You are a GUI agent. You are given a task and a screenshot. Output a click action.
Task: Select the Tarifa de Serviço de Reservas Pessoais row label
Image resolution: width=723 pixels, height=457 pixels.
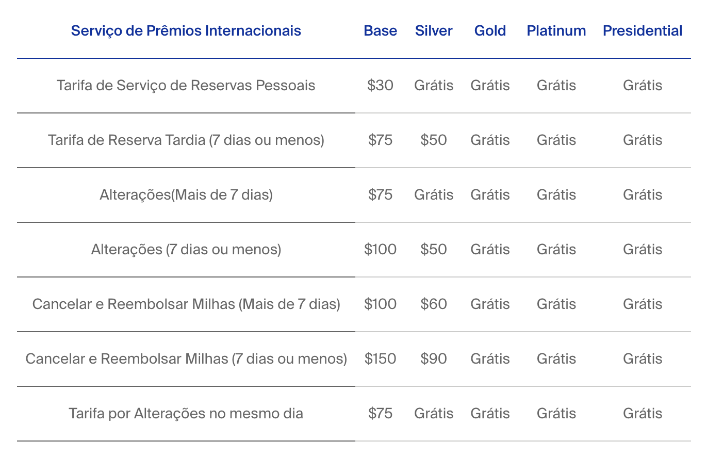tap(186, 86)
